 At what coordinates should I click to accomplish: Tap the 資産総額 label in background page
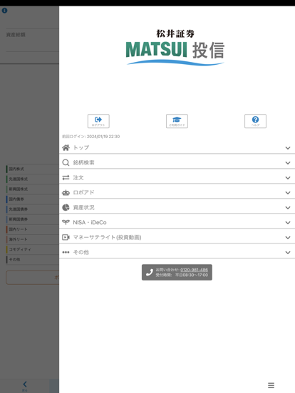(16, 35)
